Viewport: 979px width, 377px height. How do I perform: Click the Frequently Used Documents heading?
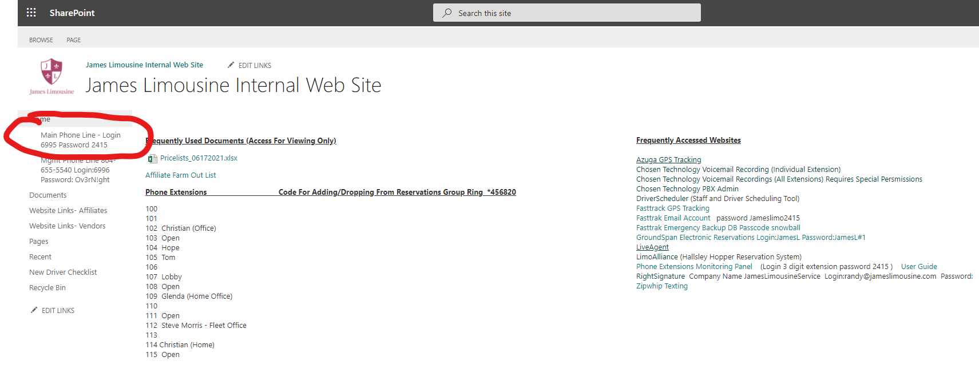241,141
